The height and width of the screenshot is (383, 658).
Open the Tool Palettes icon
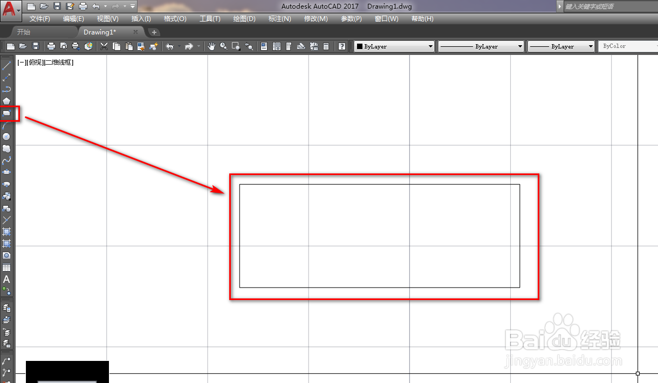click(x=289, y=46)
